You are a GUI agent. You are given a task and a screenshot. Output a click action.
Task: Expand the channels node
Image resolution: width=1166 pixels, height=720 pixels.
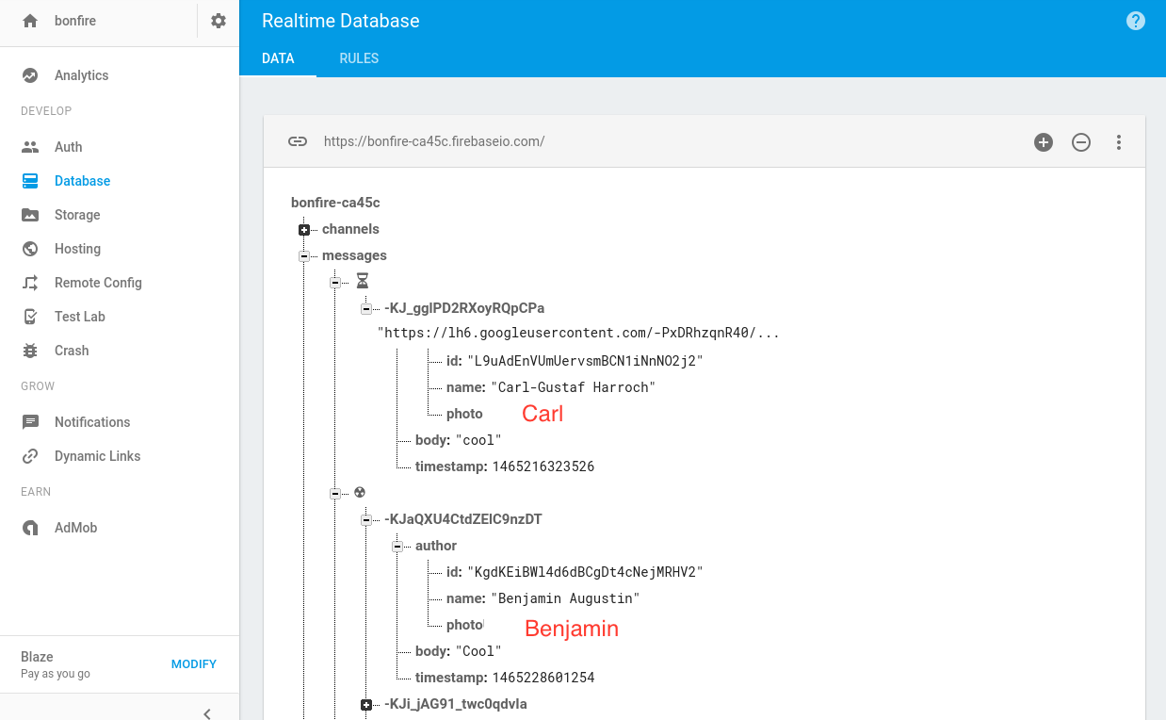click(x=304, y=230)
